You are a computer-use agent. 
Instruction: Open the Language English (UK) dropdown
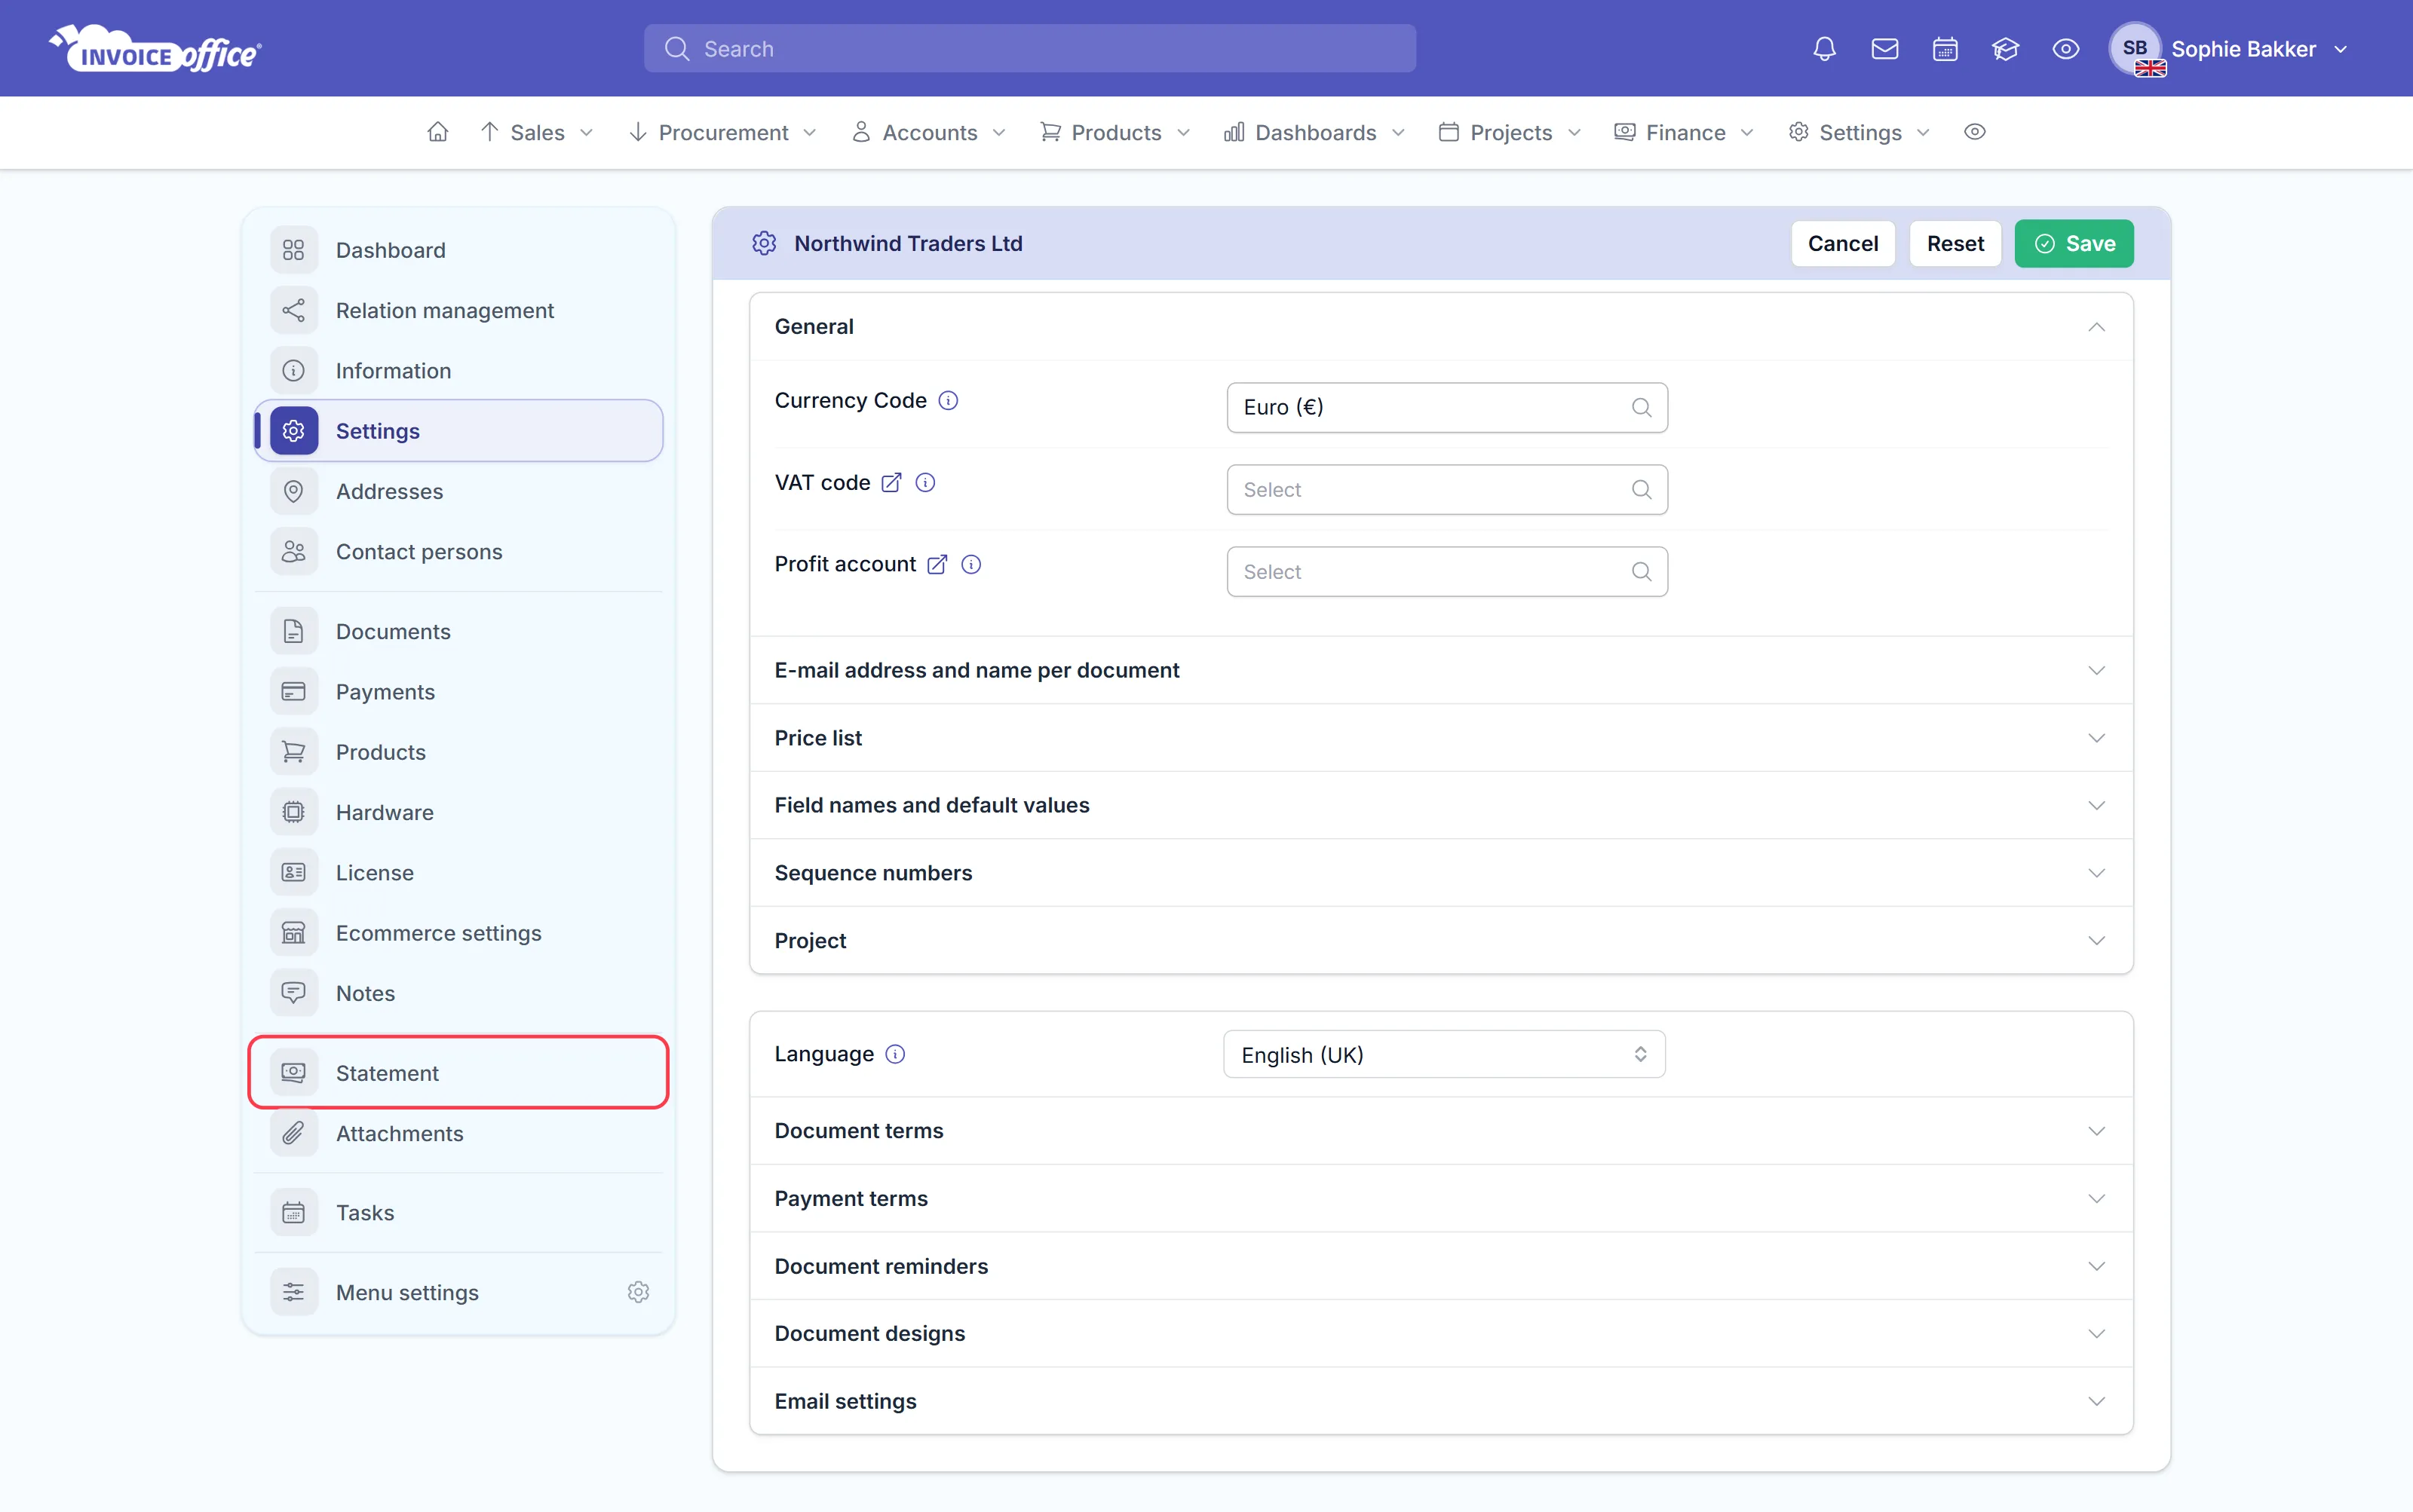(1443, 1054)
